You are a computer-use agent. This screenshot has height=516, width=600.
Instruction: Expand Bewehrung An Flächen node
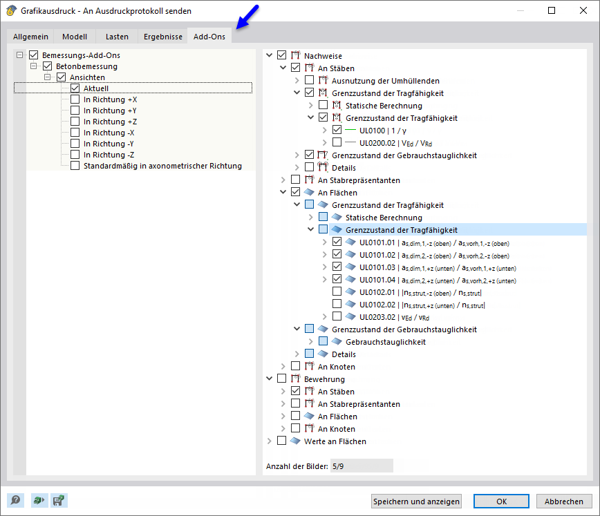pos(283,416)
